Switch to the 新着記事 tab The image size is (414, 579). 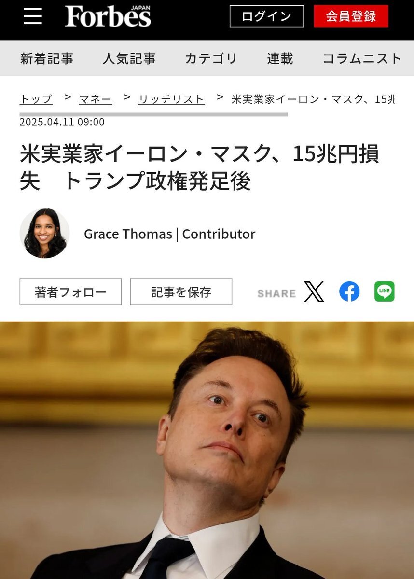47,58
